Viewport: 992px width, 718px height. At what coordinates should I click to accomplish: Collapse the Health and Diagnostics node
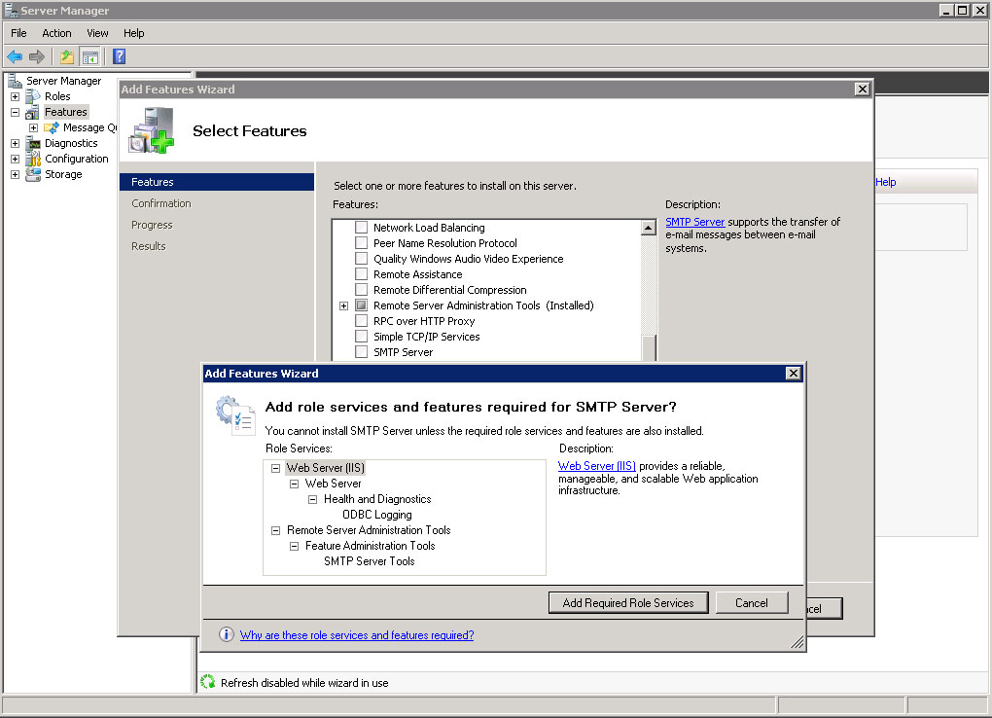312,499
